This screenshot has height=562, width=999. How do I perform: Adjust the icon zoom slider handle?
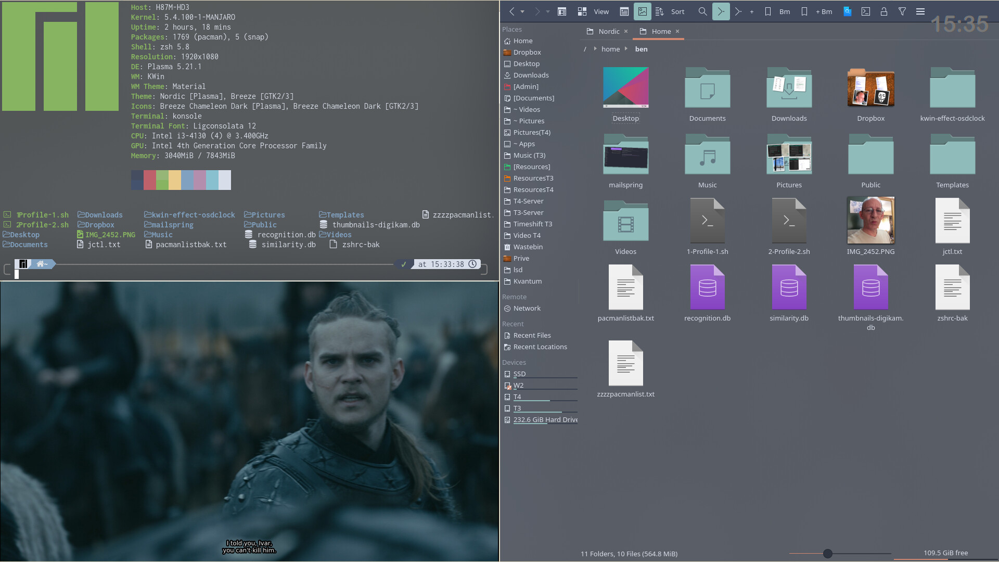click(827, 554)
